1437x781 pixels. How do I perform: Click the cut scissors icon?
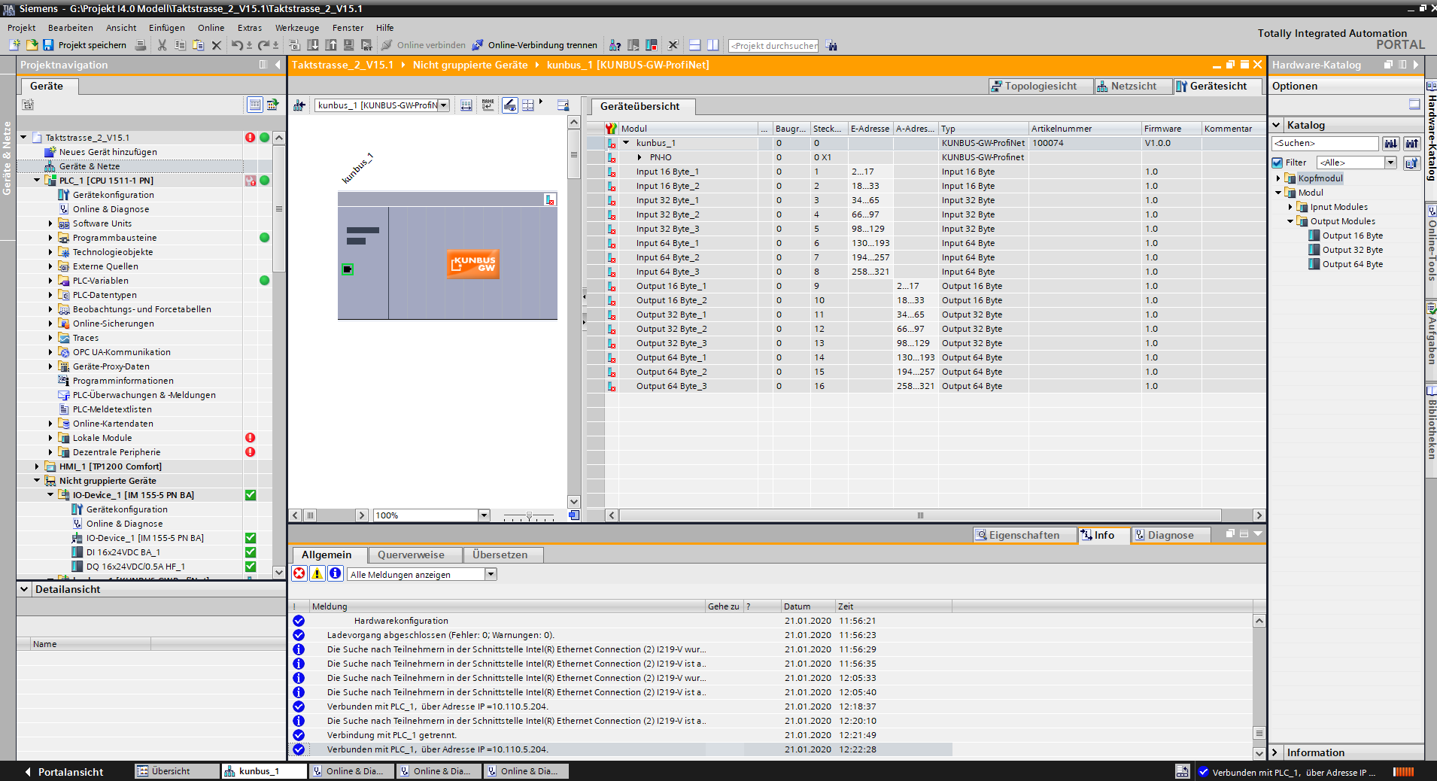coord(162,45)
